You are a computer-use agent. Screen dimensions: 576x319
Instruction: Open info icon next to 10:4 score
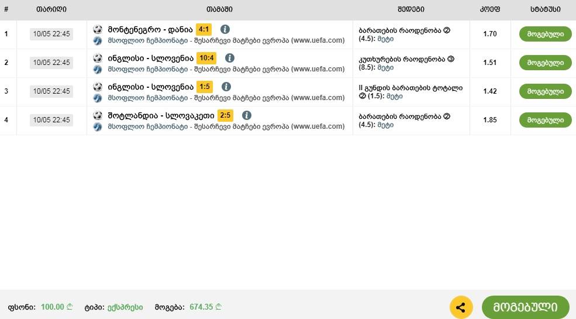230,58
